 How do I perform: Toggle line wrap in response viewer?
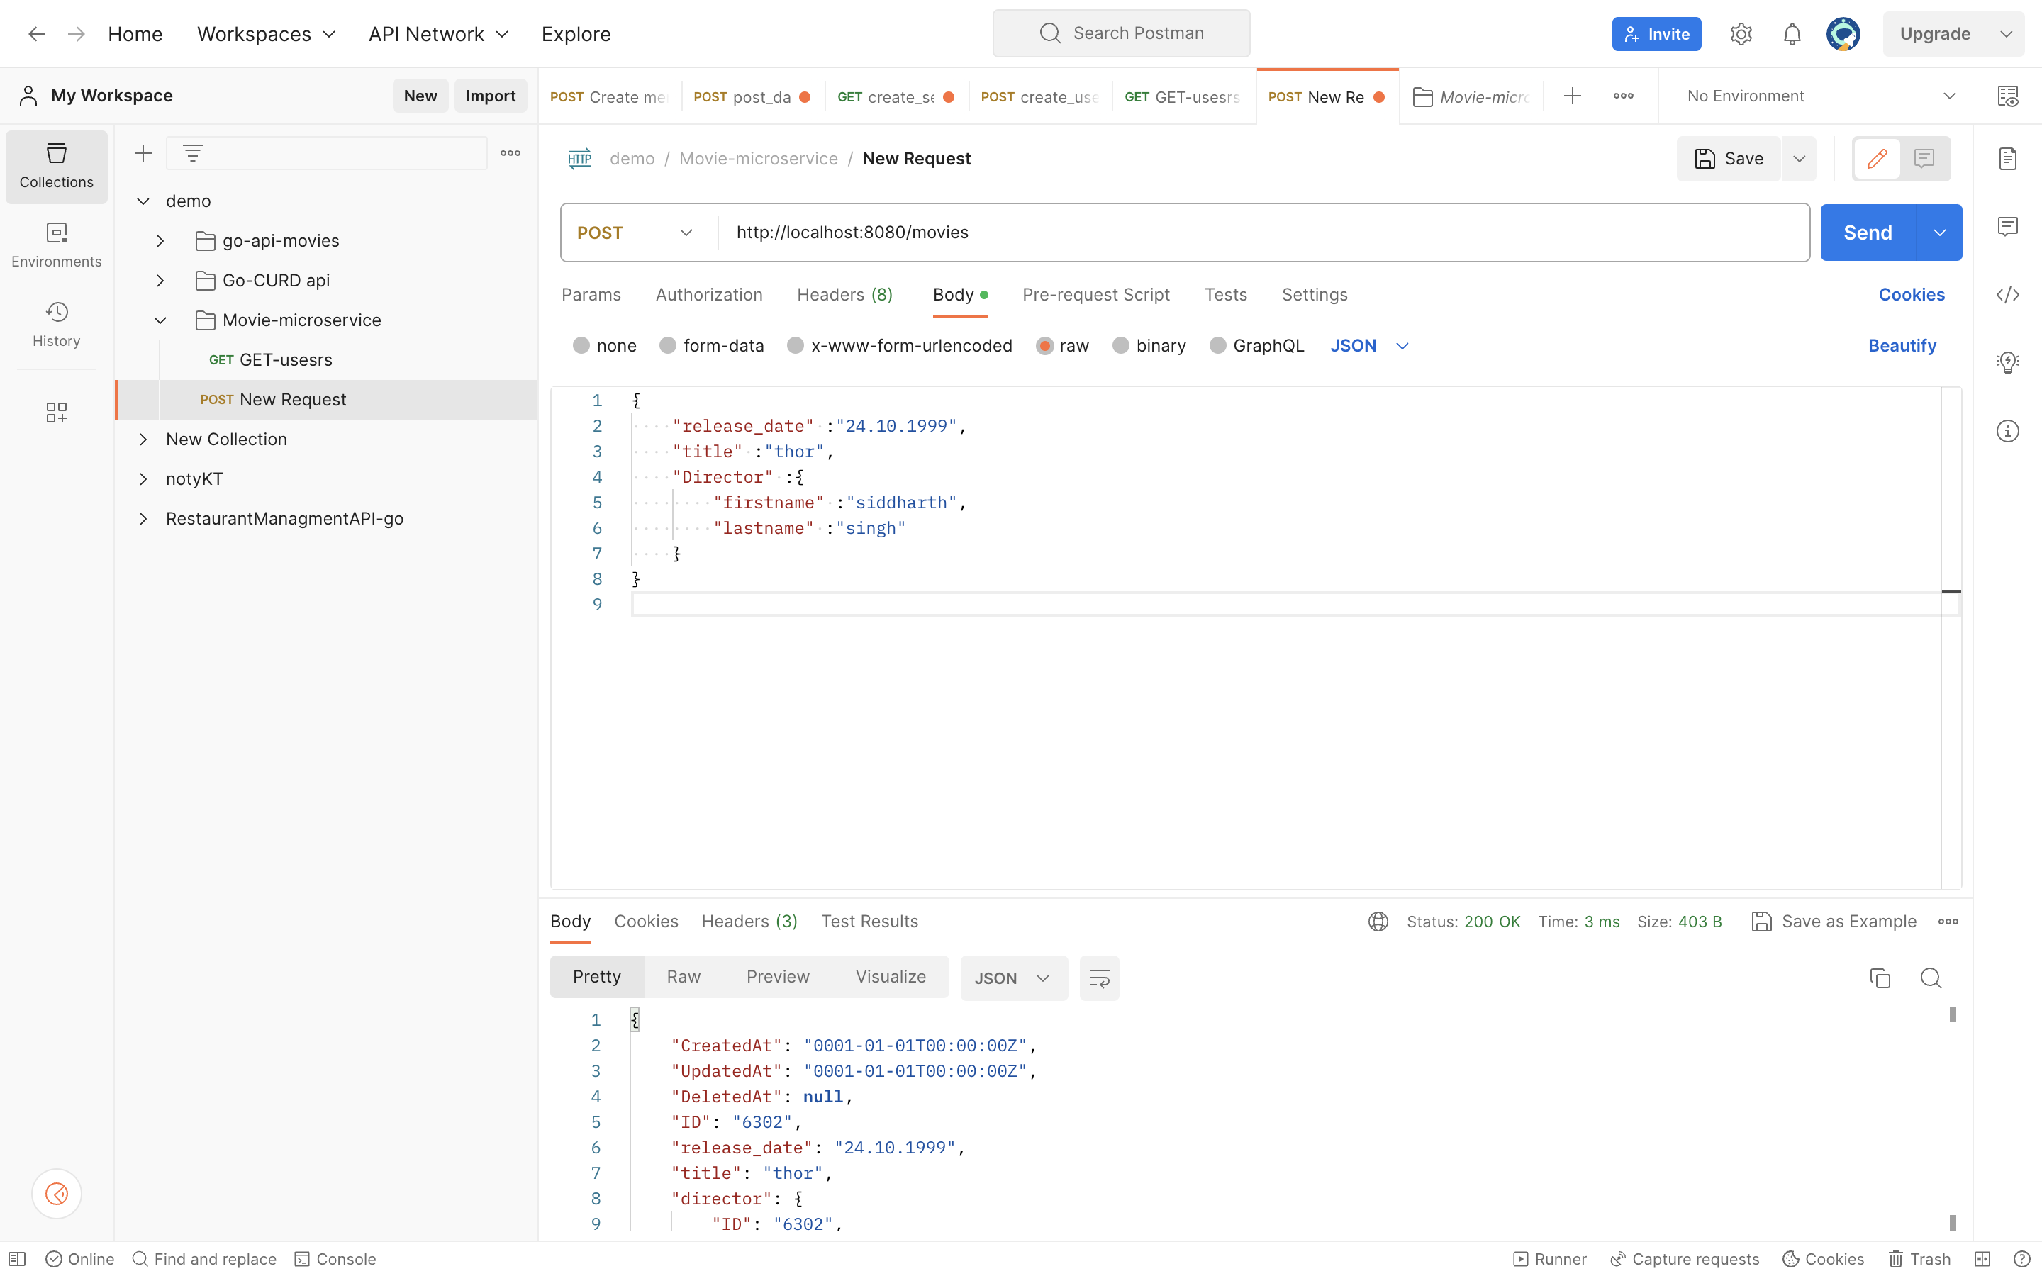tap(1098, 978)
